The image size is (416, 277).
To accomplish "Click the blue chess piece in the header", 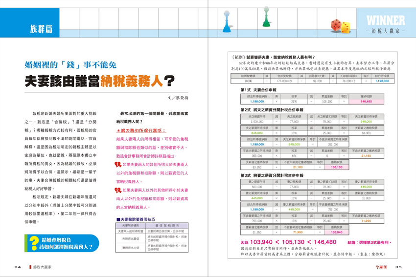I will pyautogui.click(x=226, y=21).
